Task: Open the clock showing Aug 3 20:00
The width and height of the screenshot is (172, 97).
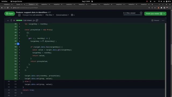Action: [x=86, y=1]
